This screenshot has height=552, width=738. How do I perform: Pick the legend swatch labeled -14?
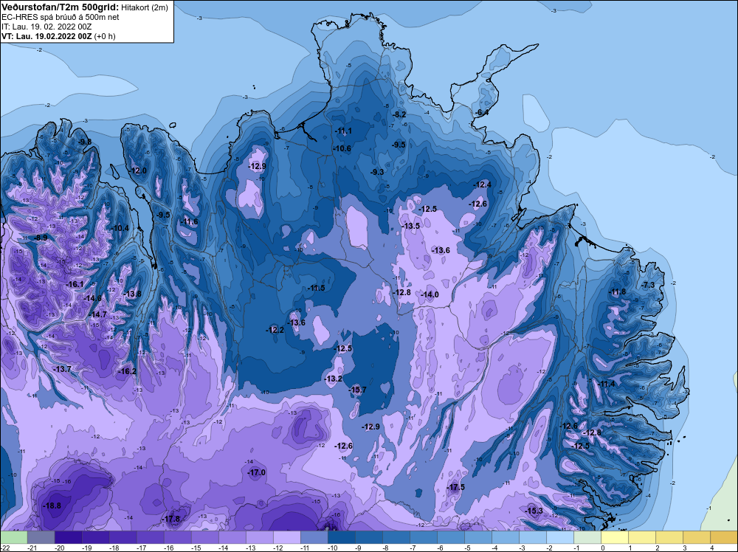point(232,537)
